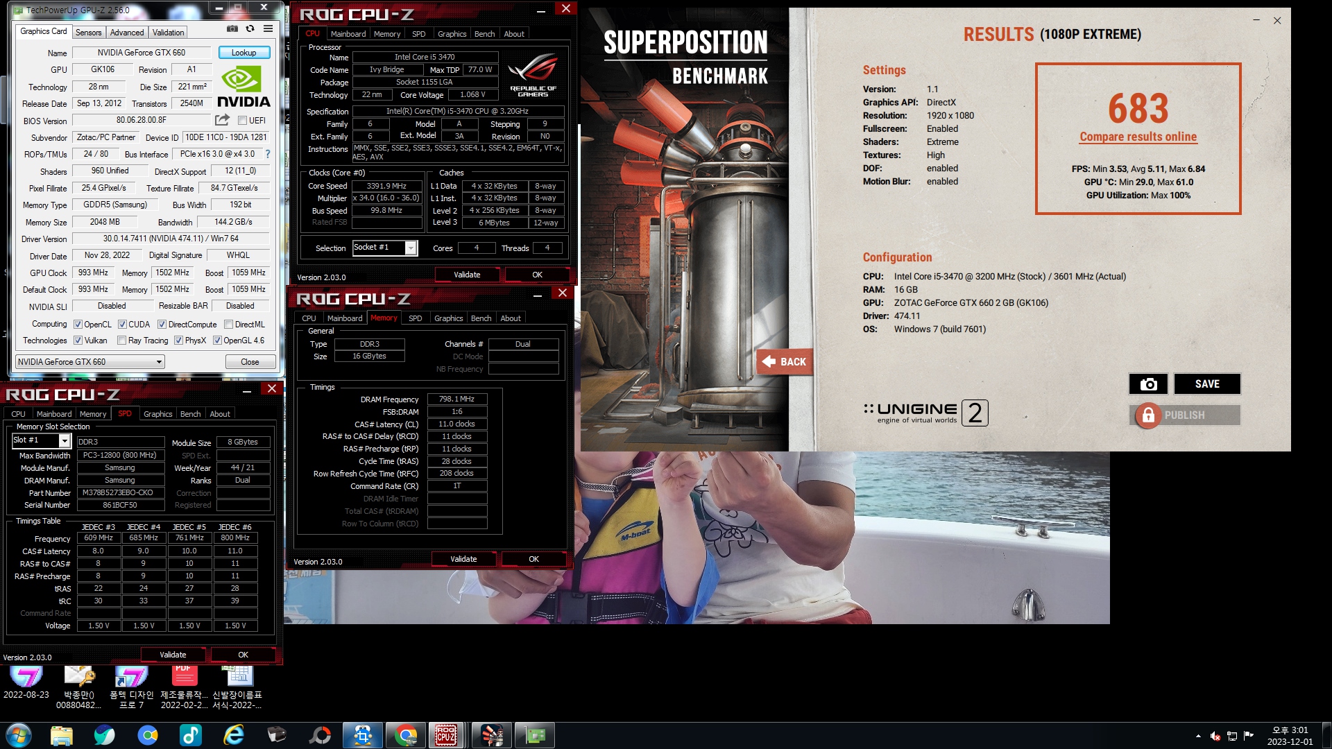
Task: Open File Explorer from the taskbar
Action: coord(62,735)
